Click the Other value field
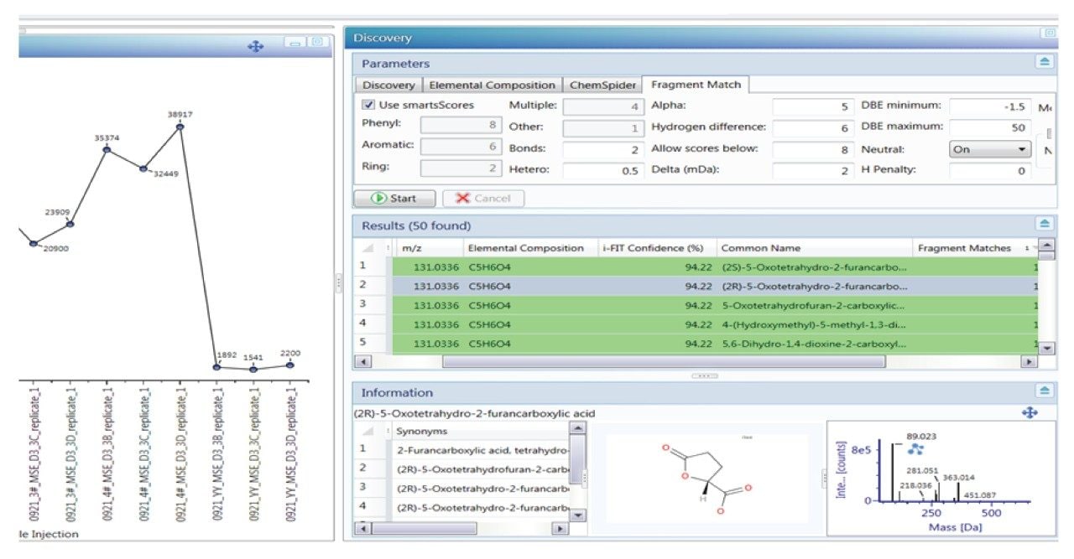This screenshot has height=559, width=1074. (602, 128)
